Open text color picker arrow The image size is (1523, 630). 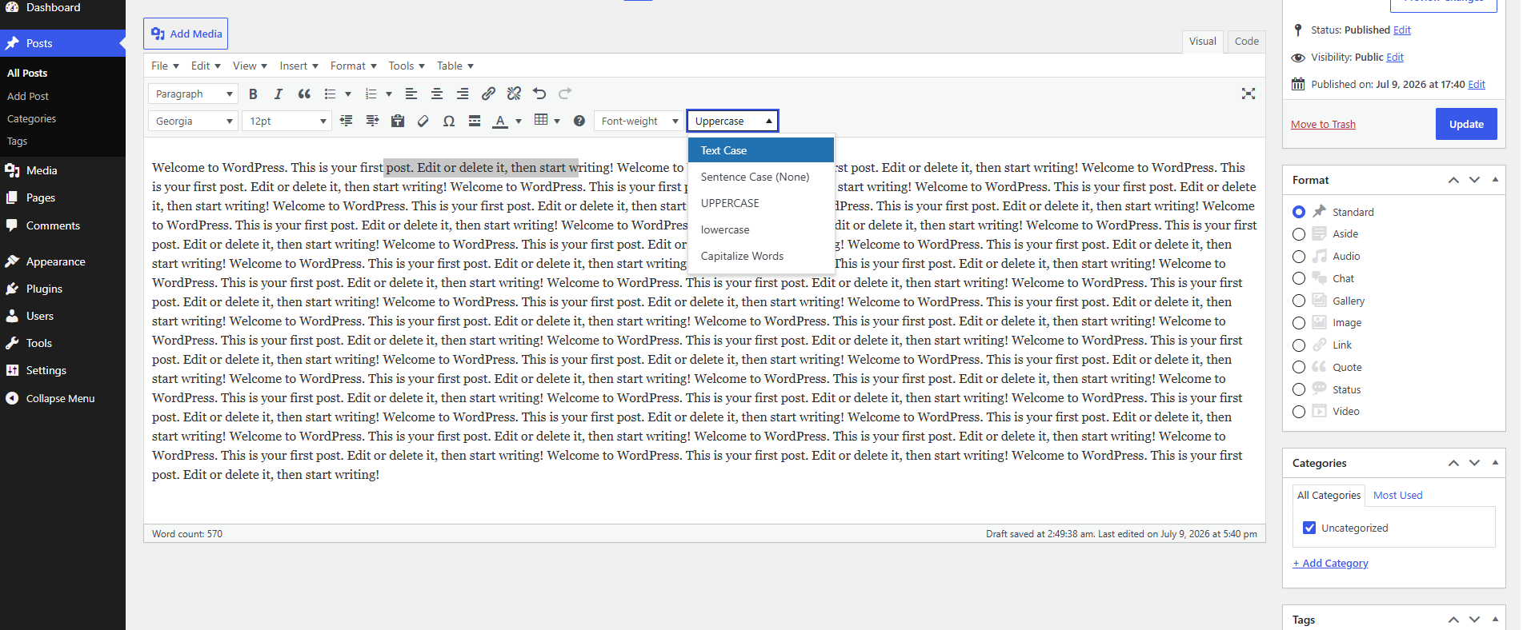tap(519, 122)
